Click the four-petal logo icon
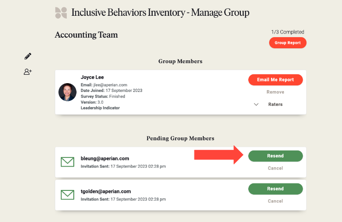 click(x=61, y=13)
